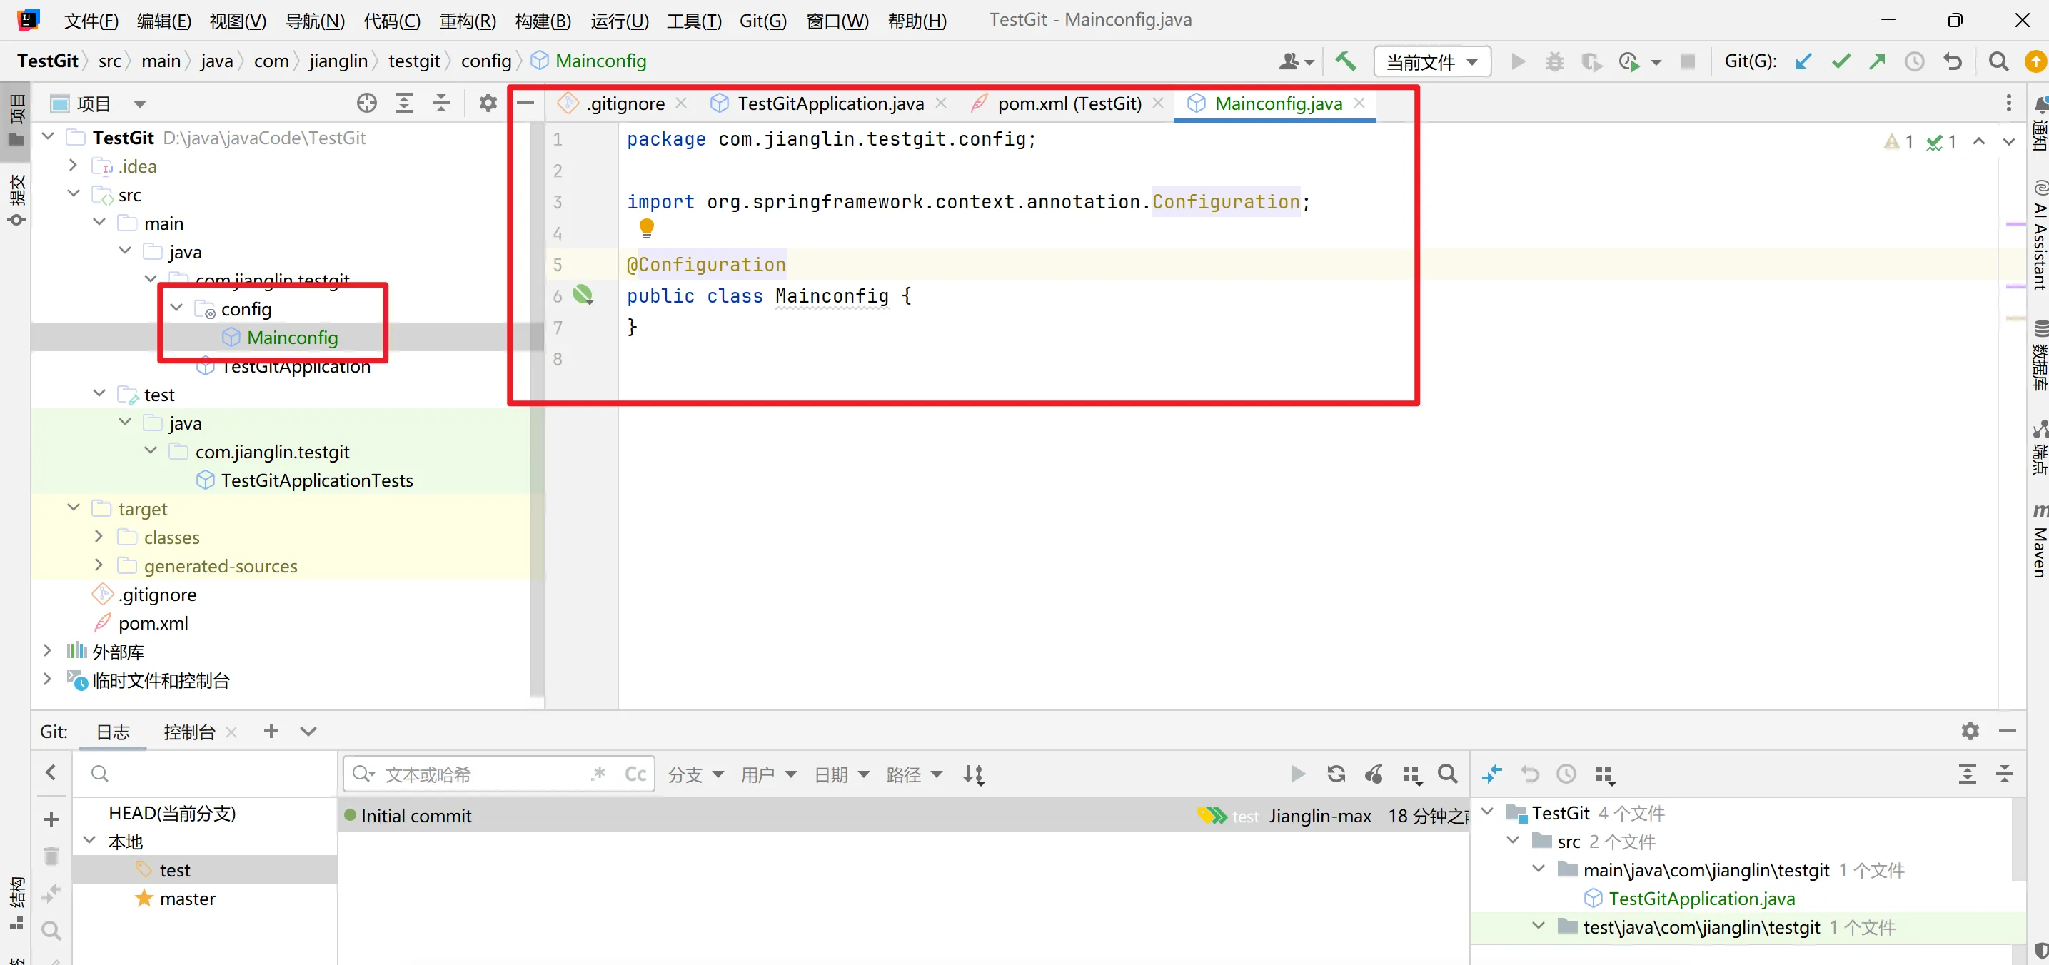Open the 重构(R) menu

[468, 21]
